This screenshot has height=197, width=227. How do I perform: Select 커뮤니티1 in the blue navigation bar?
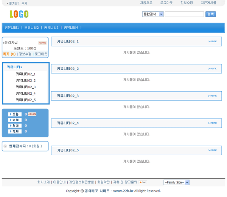point(12,28)
